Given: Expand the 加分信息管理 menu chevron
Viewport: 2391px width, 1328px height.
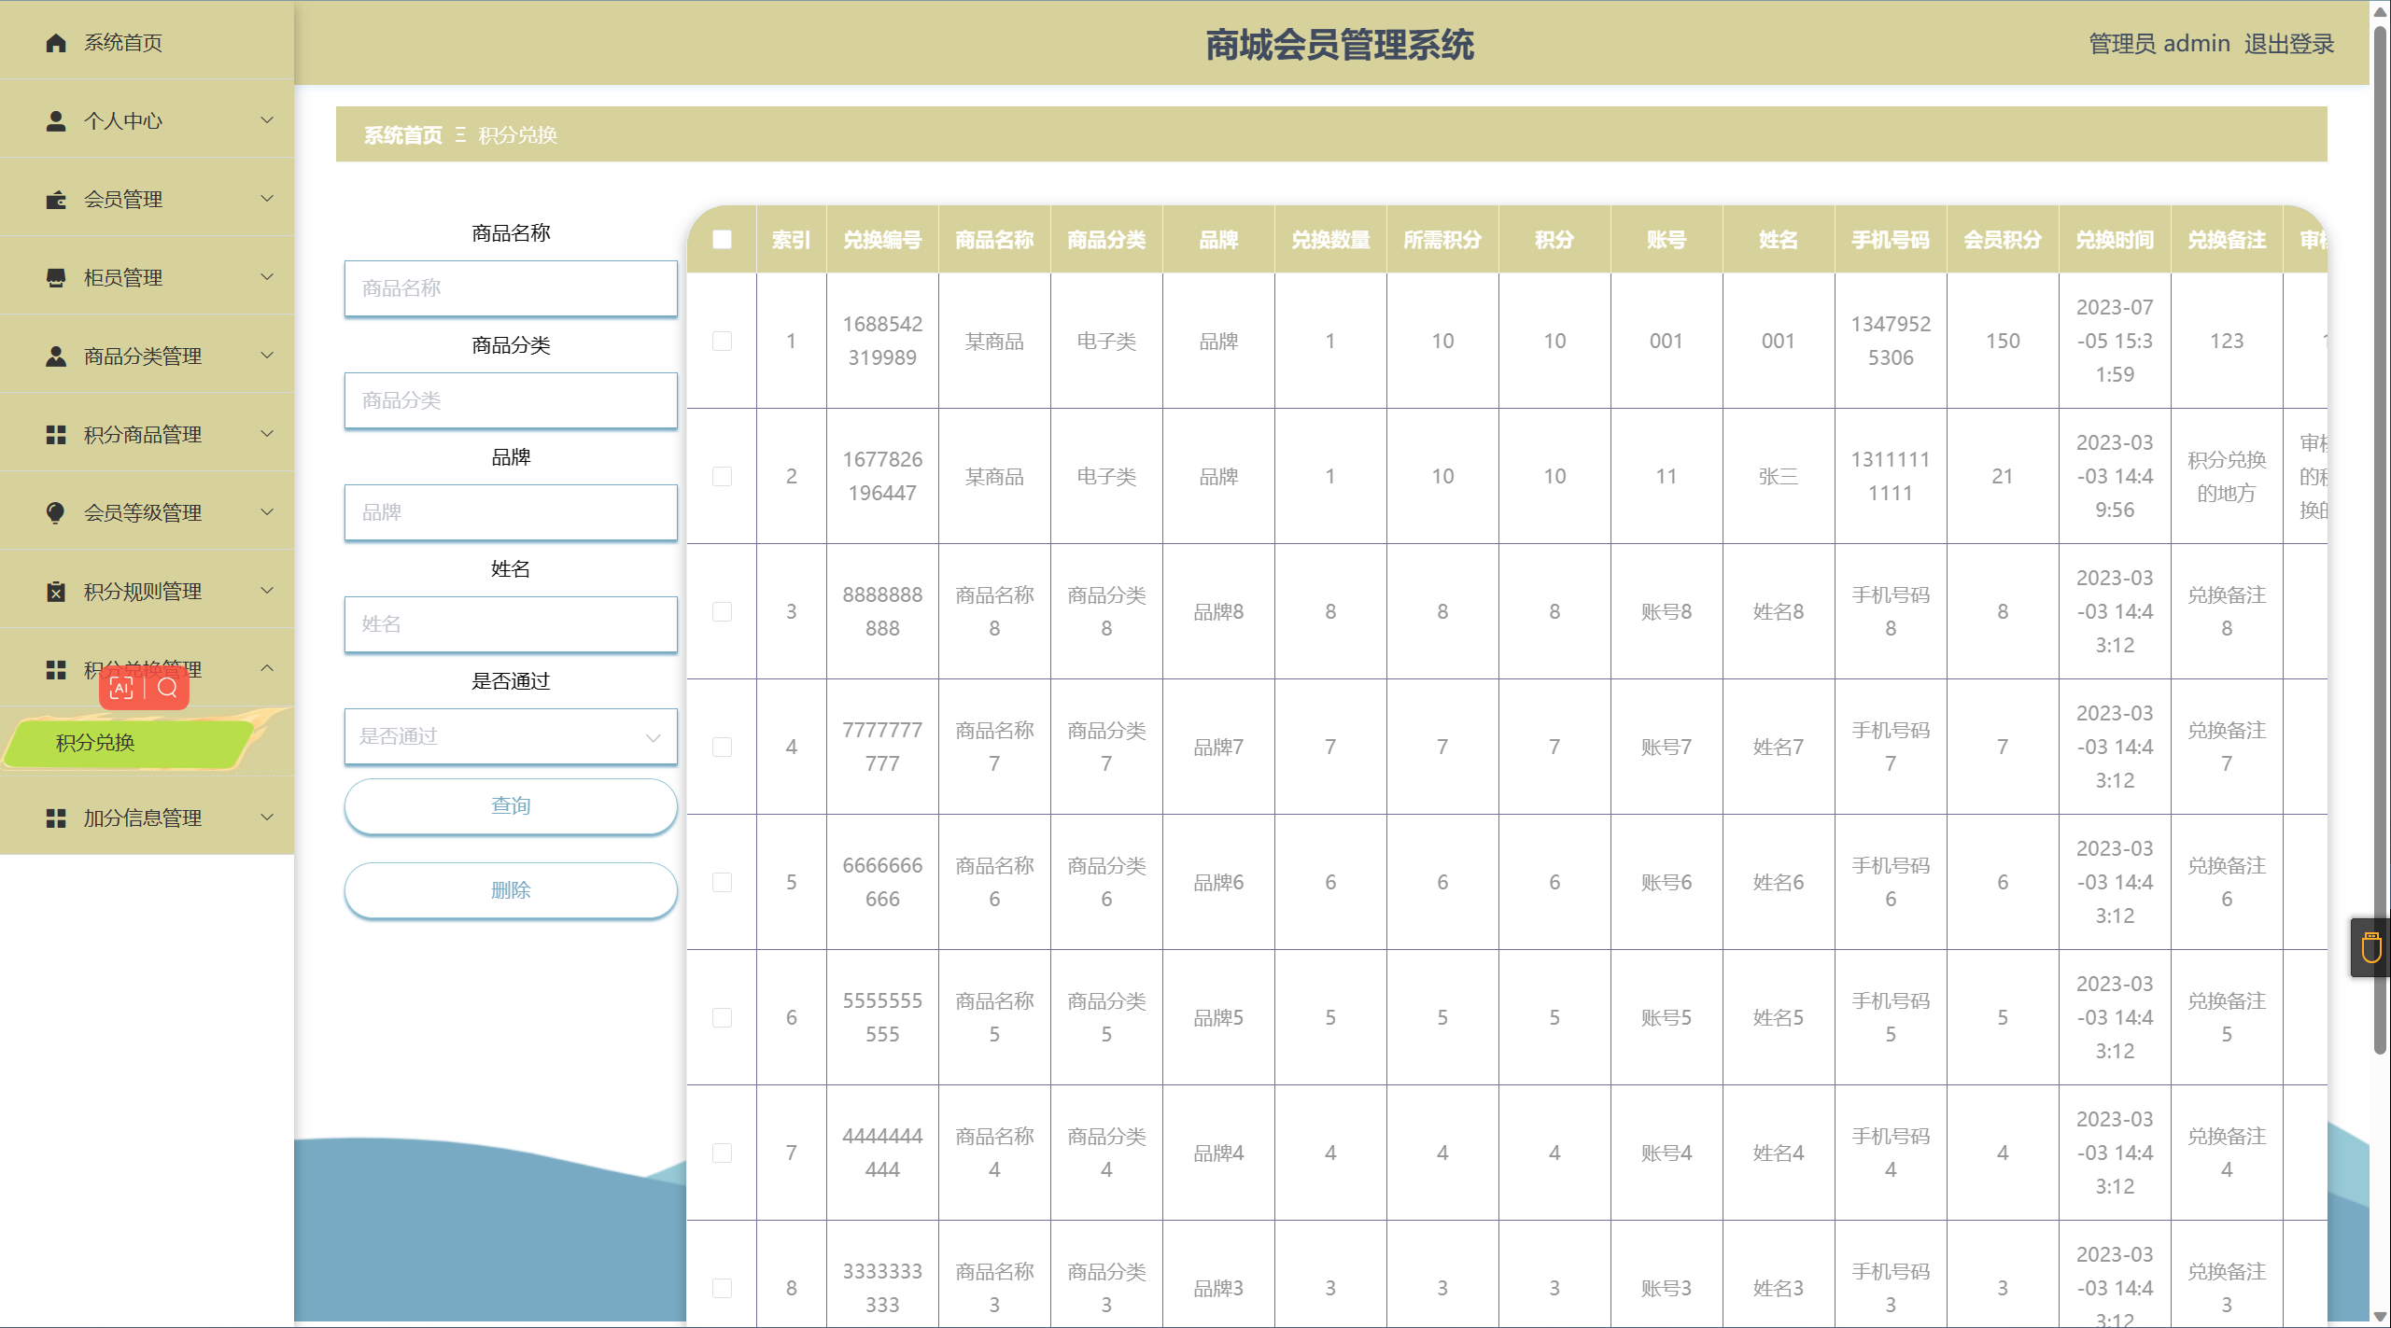Looking at the screenshot, I should (x=267, y=818).
